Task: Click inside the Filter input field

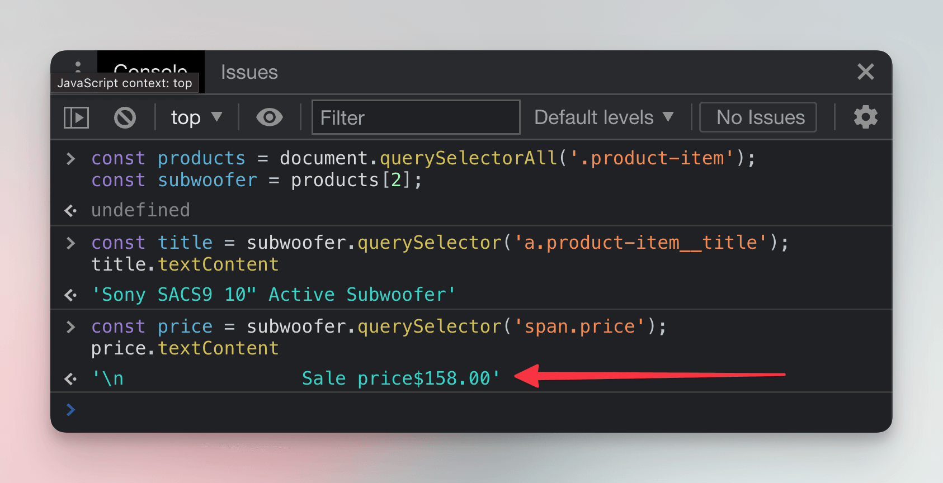Action: click(416, 117)
